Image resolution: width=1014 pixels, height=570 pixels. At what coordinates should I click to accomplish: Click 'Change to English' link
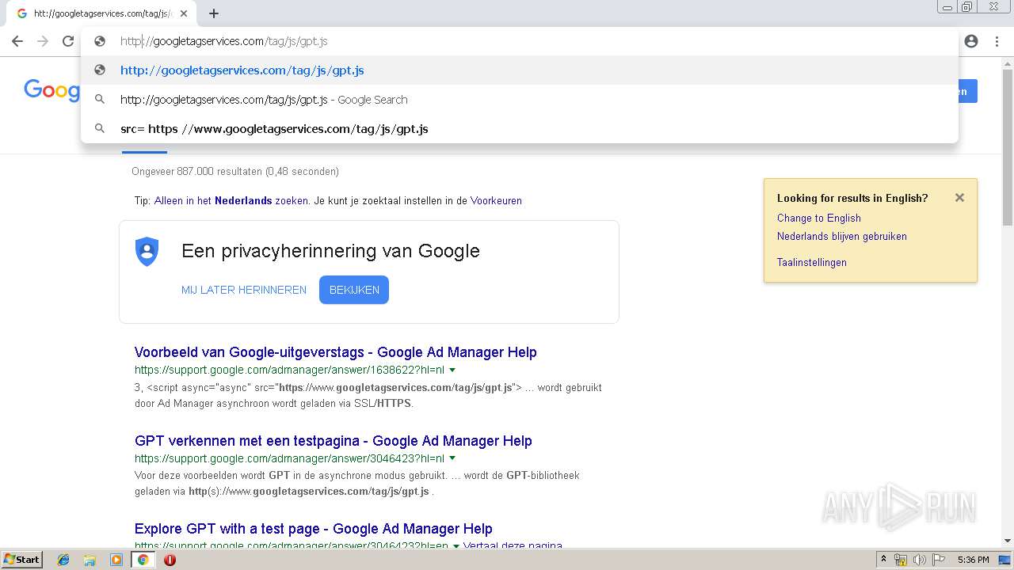(819, 218)
